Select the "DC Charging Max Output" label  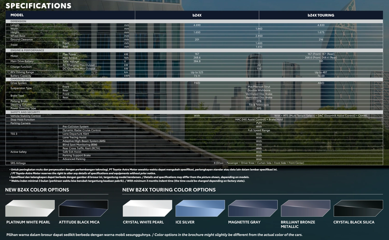tap(79, 69)
